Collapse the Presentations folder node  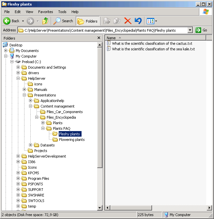24,95
